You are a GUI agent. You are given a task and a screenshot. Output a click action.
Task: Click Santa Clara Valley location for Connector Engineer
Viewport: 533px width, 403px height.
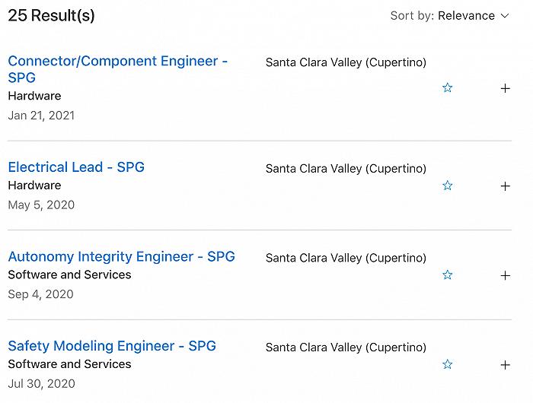(x=346, y=62)
